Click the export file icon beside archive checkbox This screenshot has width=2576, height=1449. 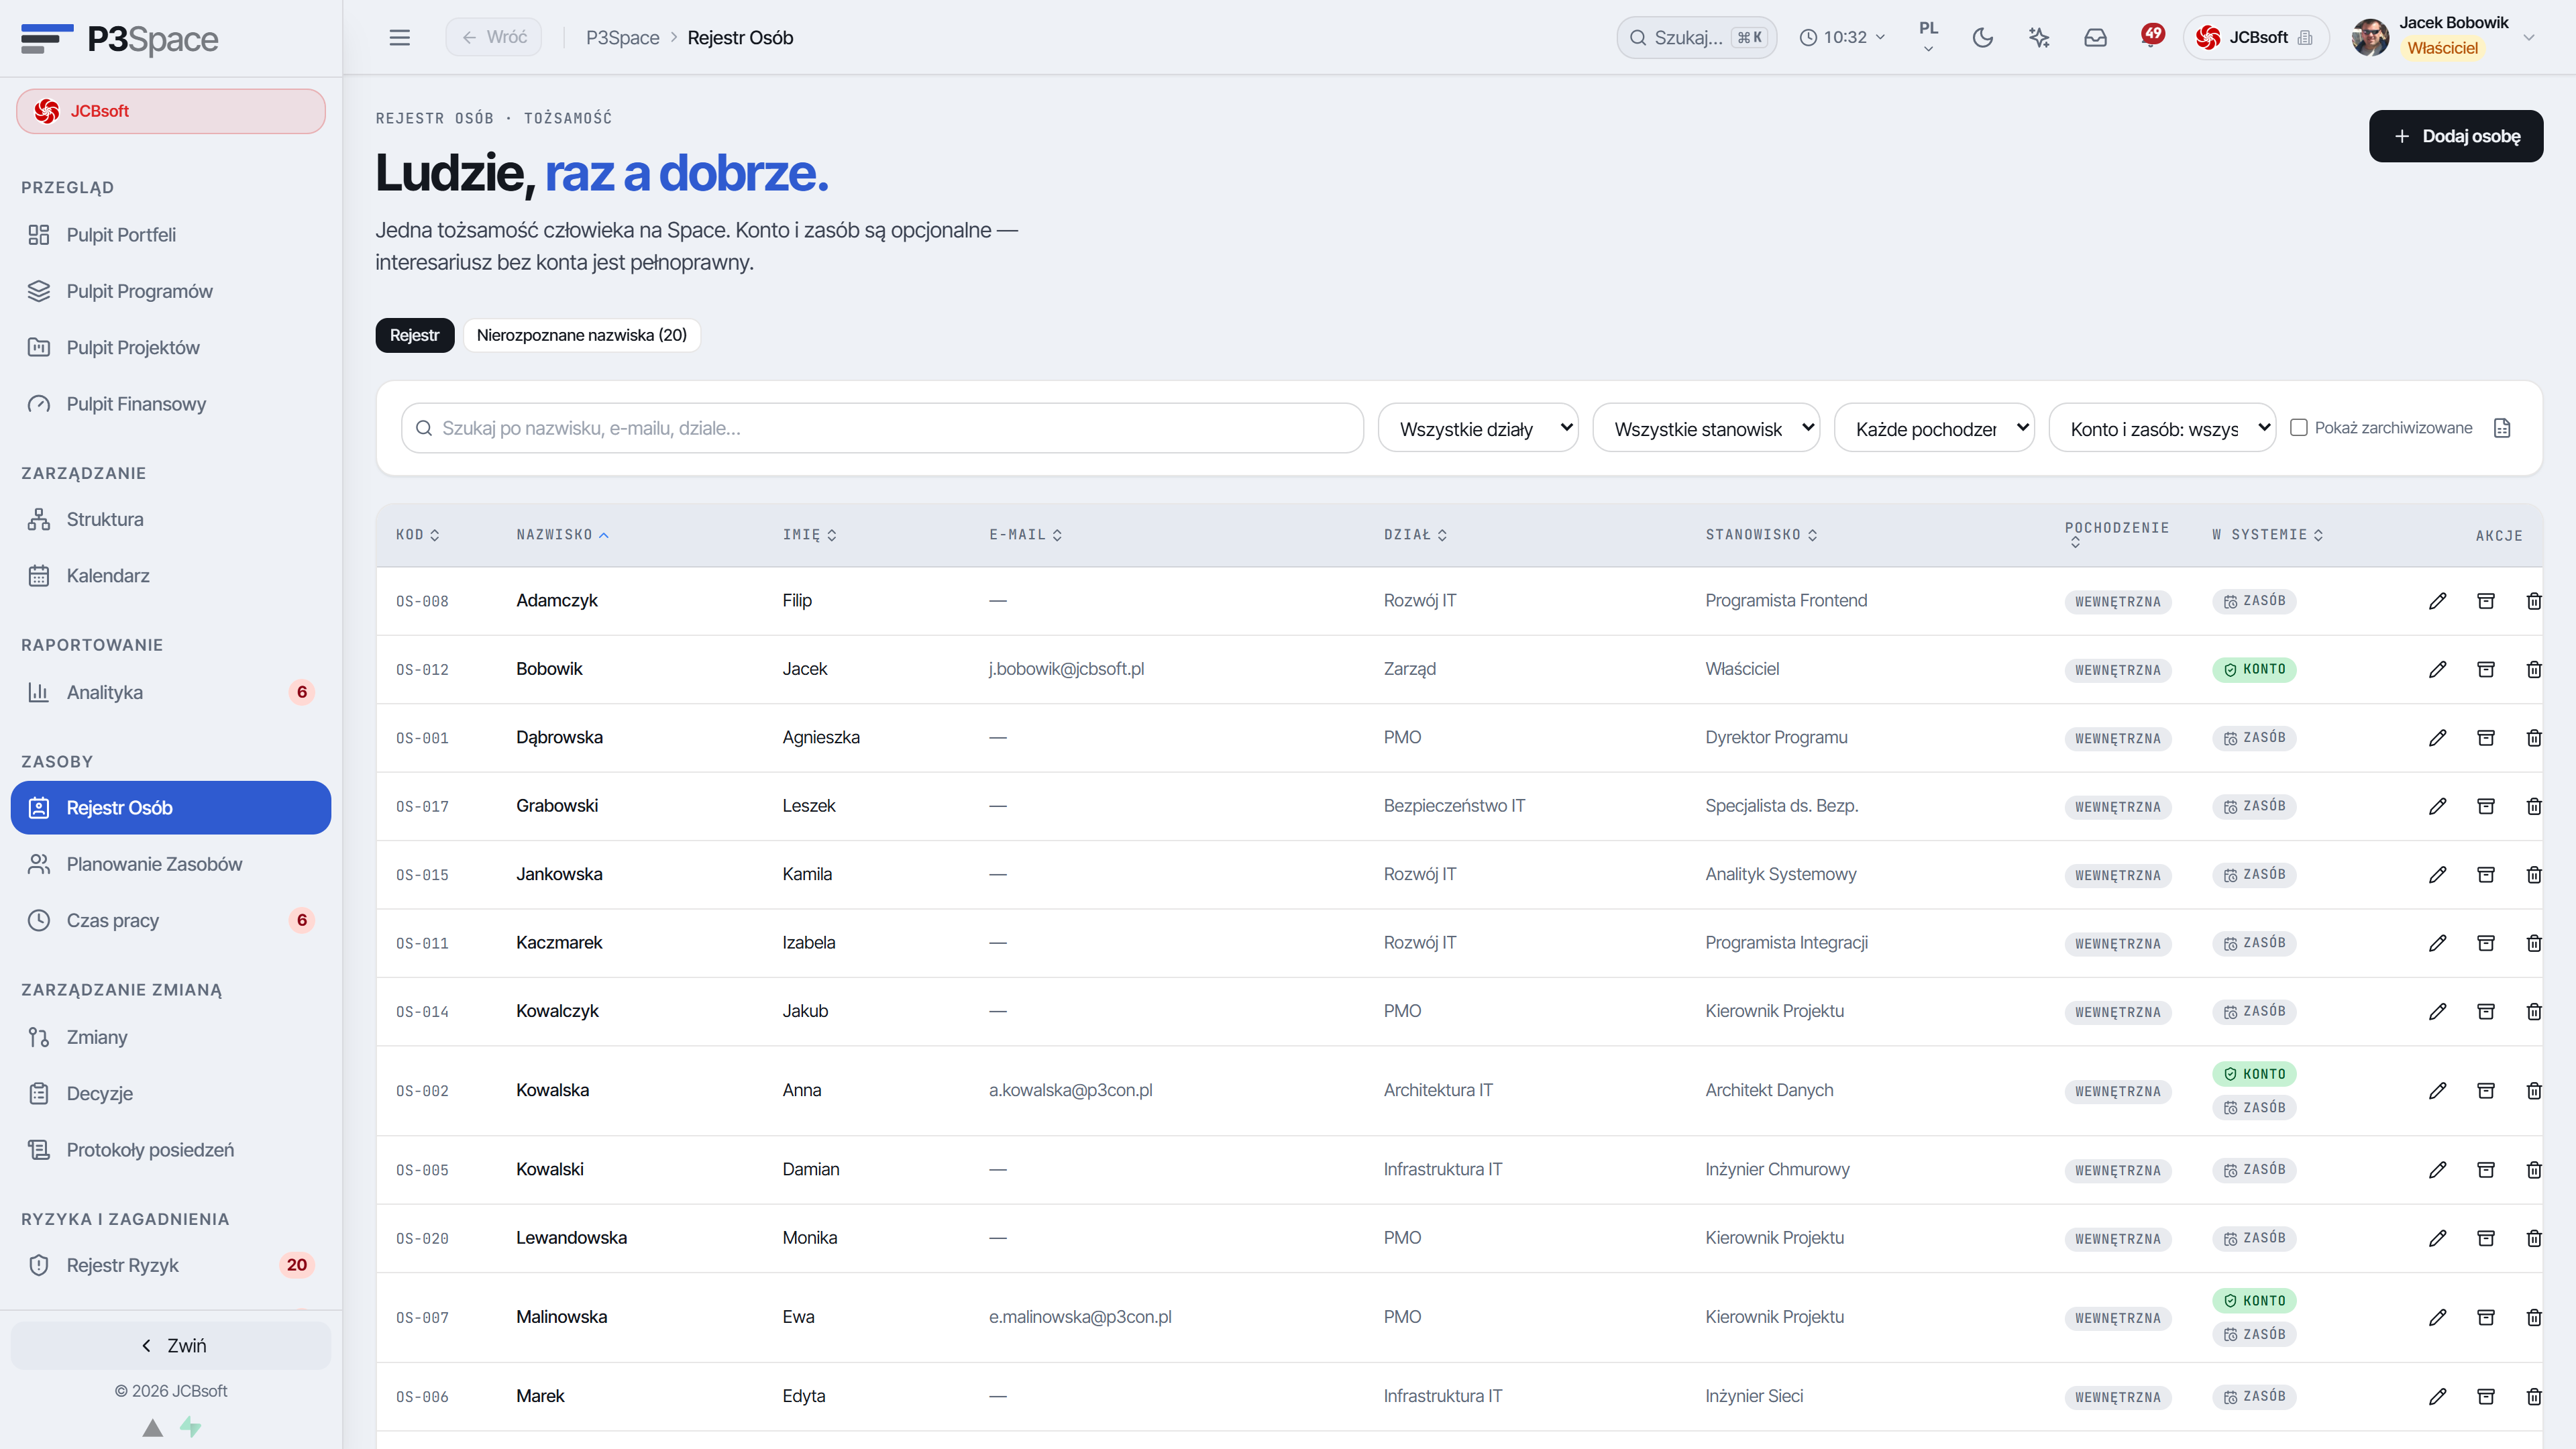pos(2502,428)
